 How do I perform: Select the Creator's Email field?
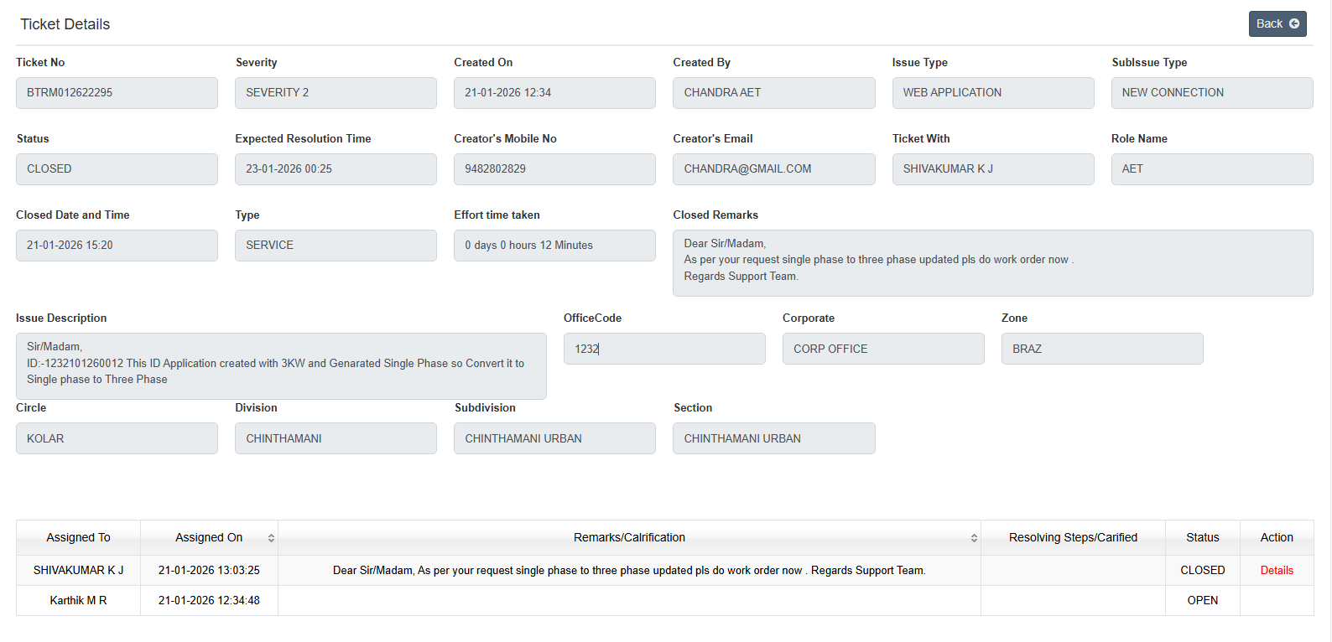773,169
